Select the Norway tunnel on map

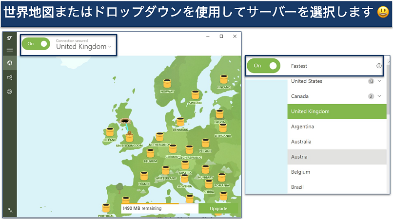click(167, 85)
